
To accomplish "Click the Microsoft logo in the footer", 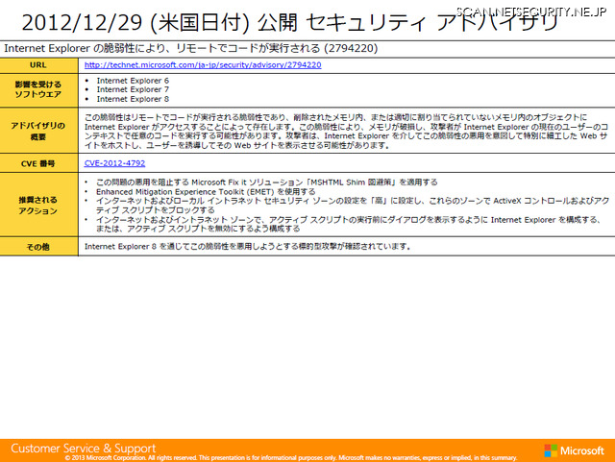I will click(575, 450).
